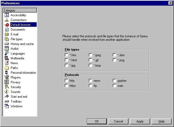
Task: Select the Privacy category label
Action: 15,82
